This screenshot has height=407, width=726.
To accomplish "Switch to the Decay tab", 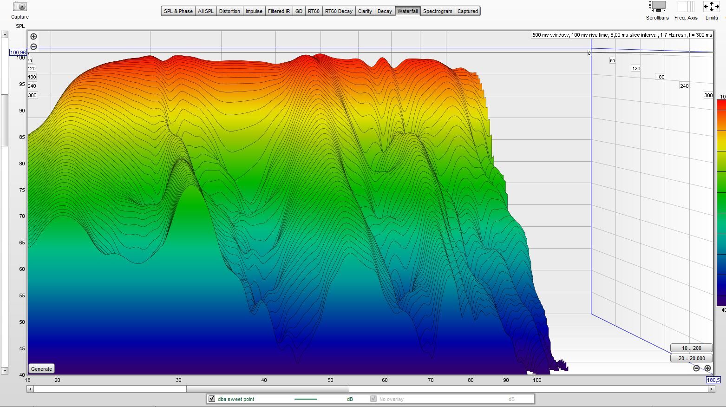I will tap(385, 11).
